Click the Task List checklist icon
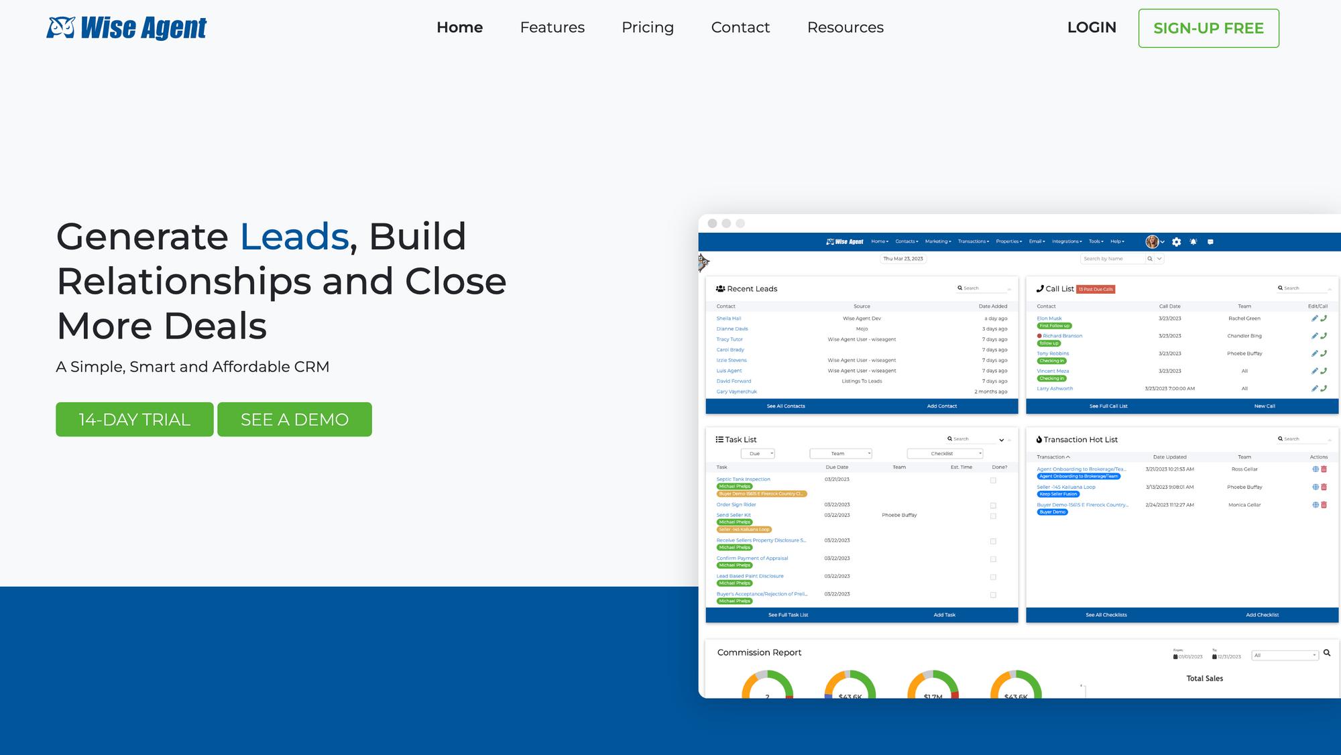The width and height of the screenshot is (1341, 755). pyautogui.click(x=721, y=439)
